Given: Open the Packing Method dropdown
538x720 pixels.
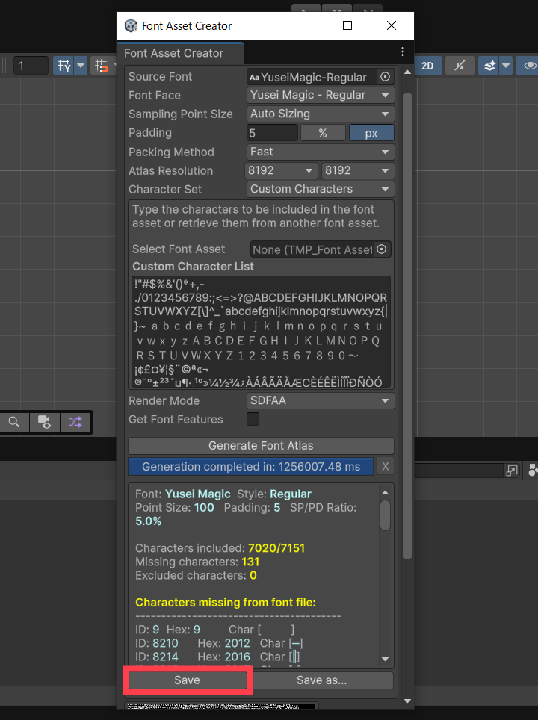Looking at the screenshot, I should click(321, 152).
